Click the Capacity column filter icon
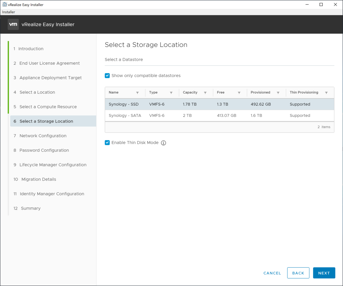 [205, 93]
